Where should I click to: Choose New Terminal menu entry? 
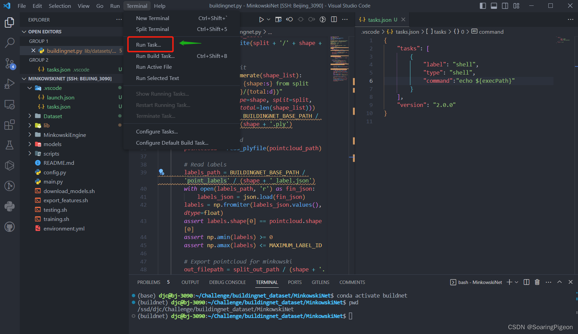click(182, 18)
